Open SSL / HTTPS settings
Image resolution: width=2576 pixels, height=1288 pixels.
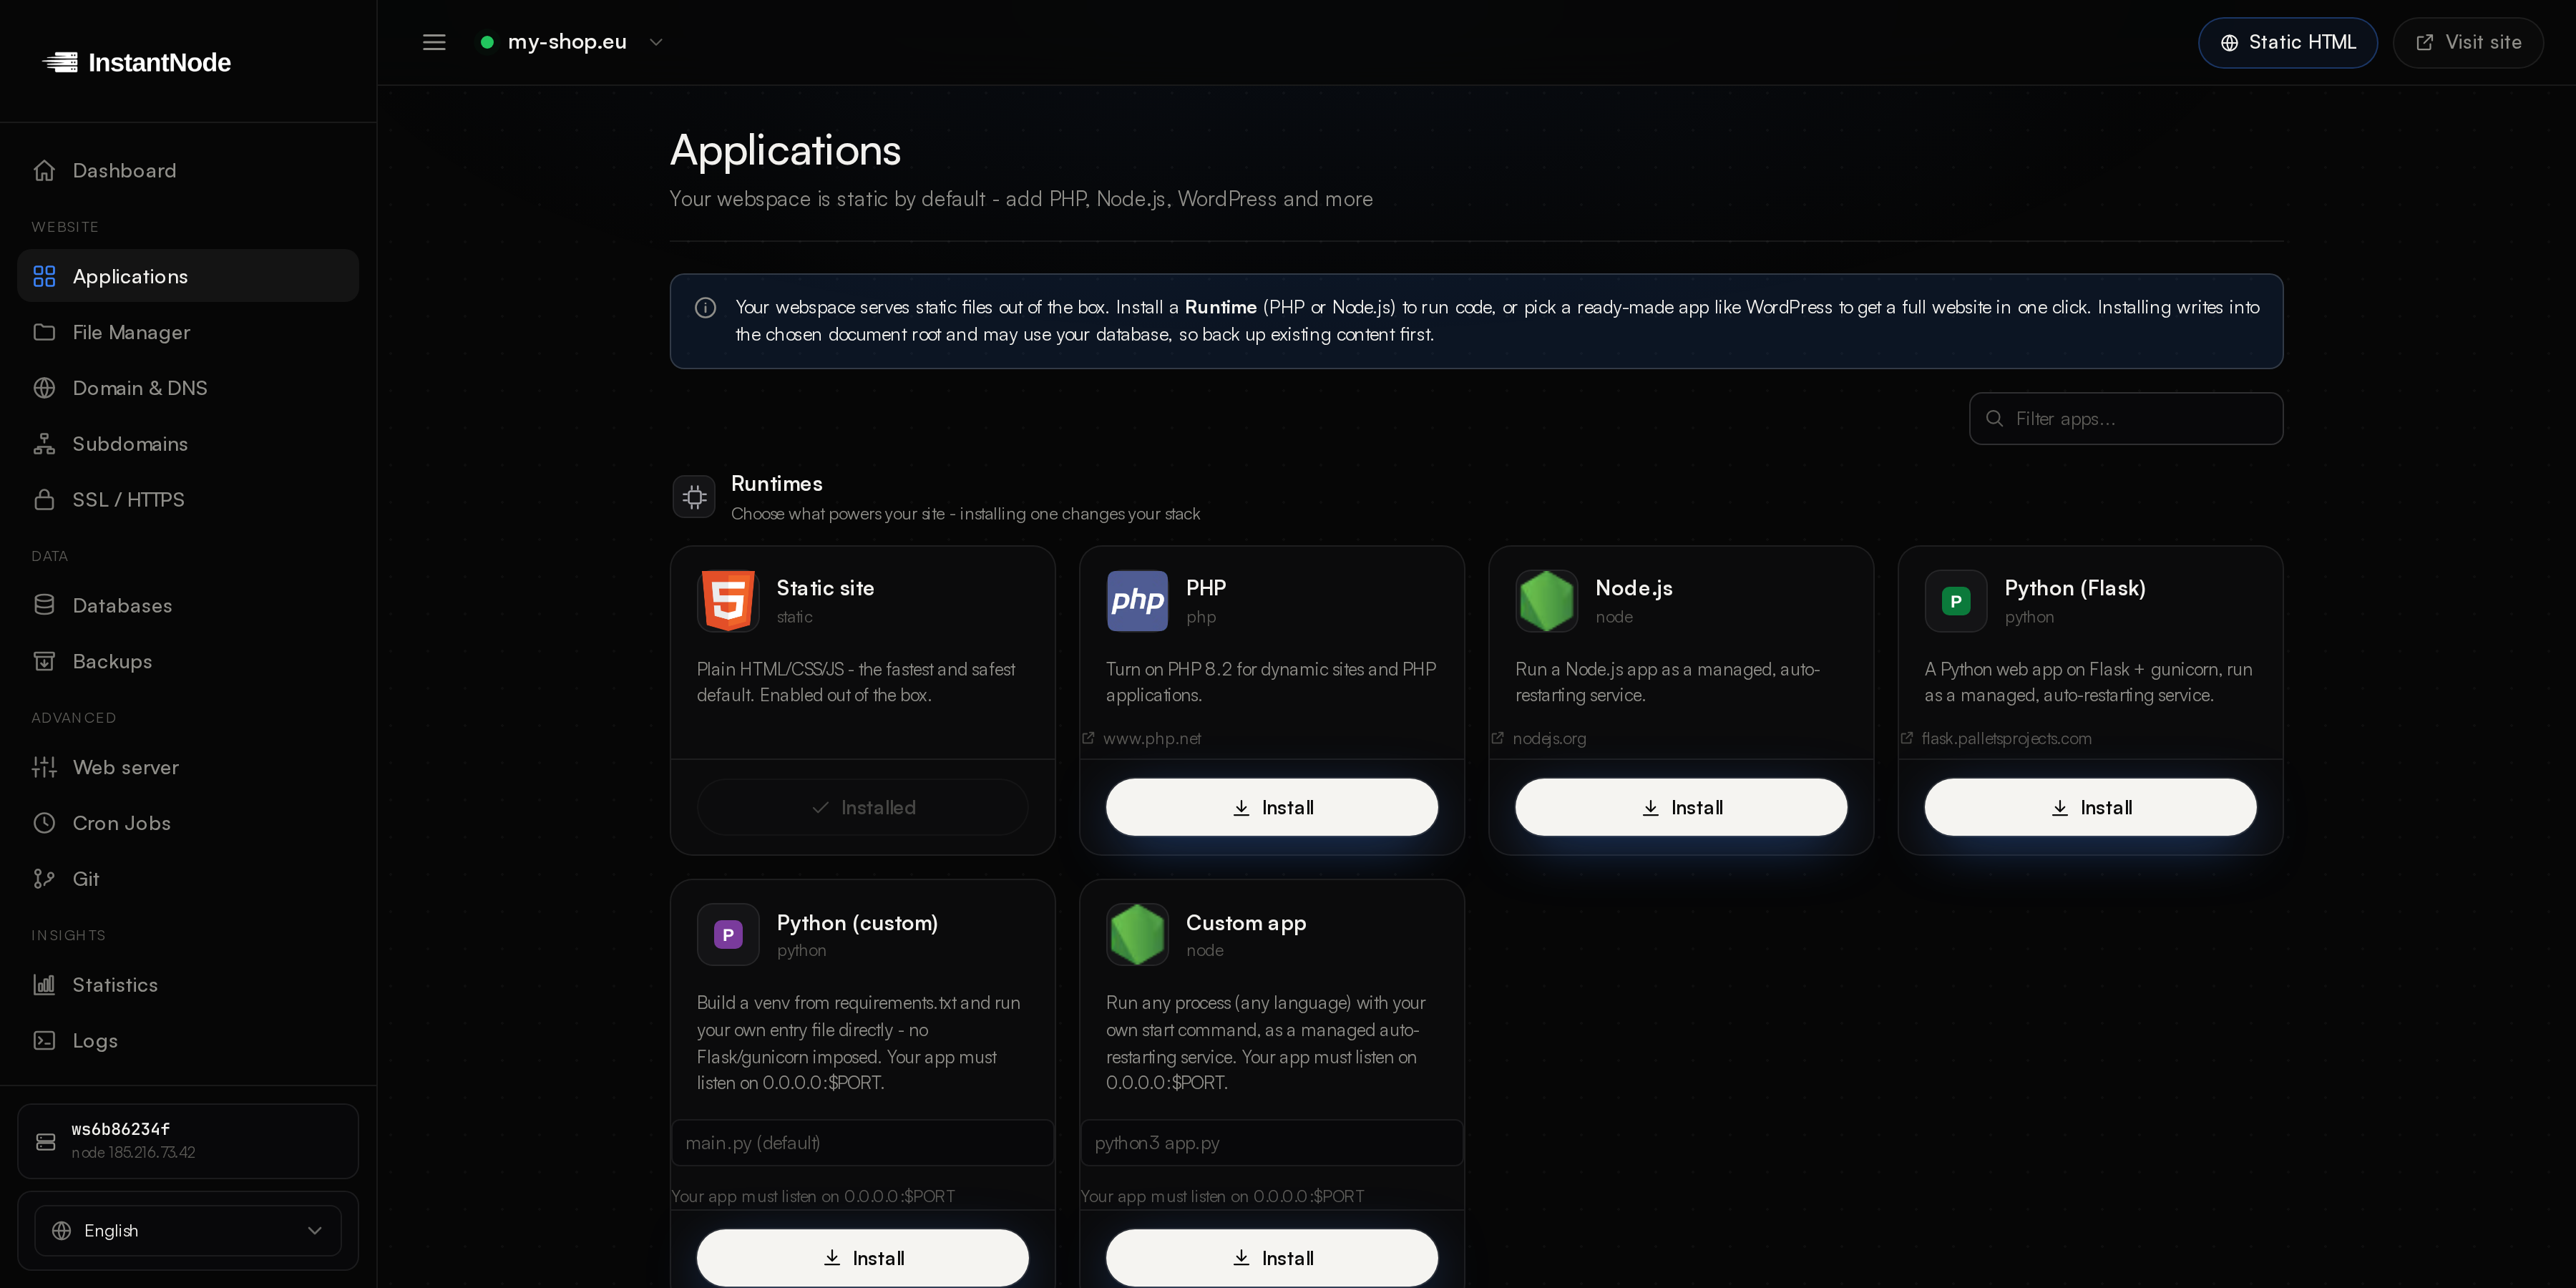[188, 499]
